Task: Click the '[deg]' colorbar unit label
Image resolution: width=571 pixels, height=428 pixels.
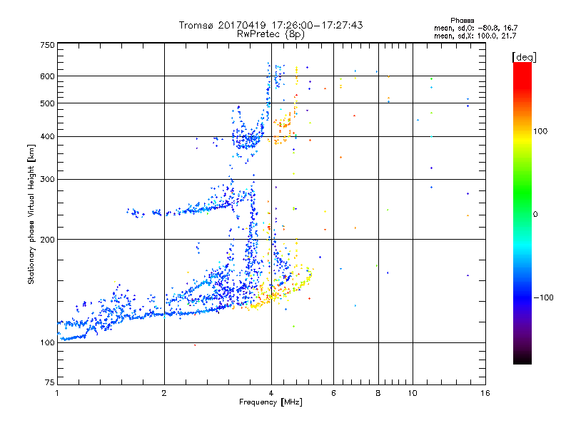Action: [x=524, y=57]
